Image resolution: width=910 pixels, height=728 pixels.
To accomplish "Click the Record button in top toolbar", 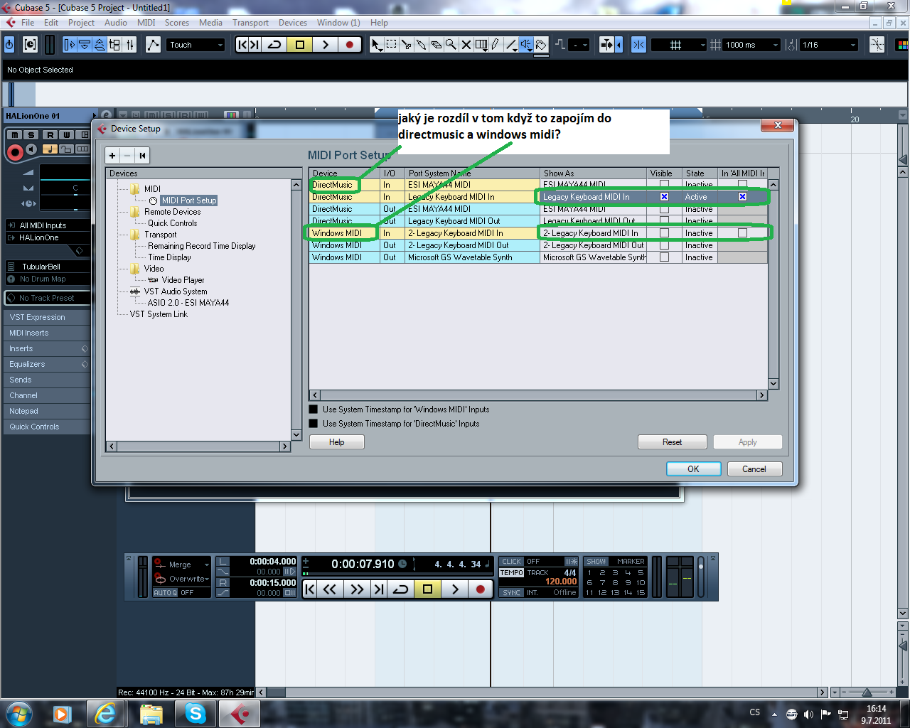I will click(x=349, y=45).
